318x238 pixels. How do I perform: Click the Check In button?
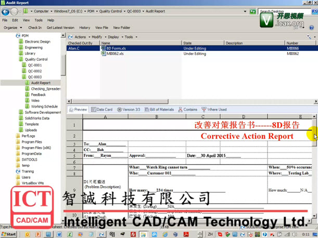pos(35,28)
